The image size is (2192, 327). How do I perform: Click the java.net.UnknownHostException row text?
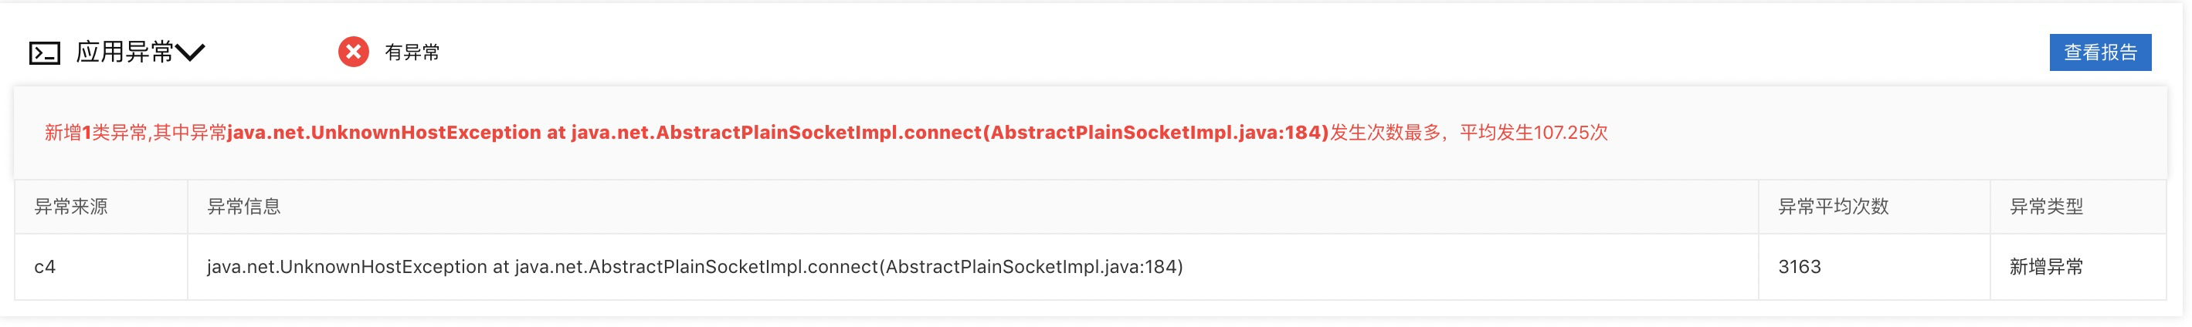click(694, 267)
